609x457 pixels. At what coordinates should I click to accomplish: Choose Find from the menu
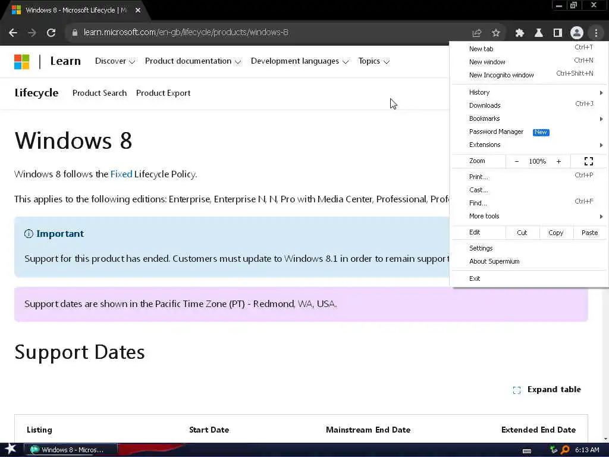tap(529, 203)
